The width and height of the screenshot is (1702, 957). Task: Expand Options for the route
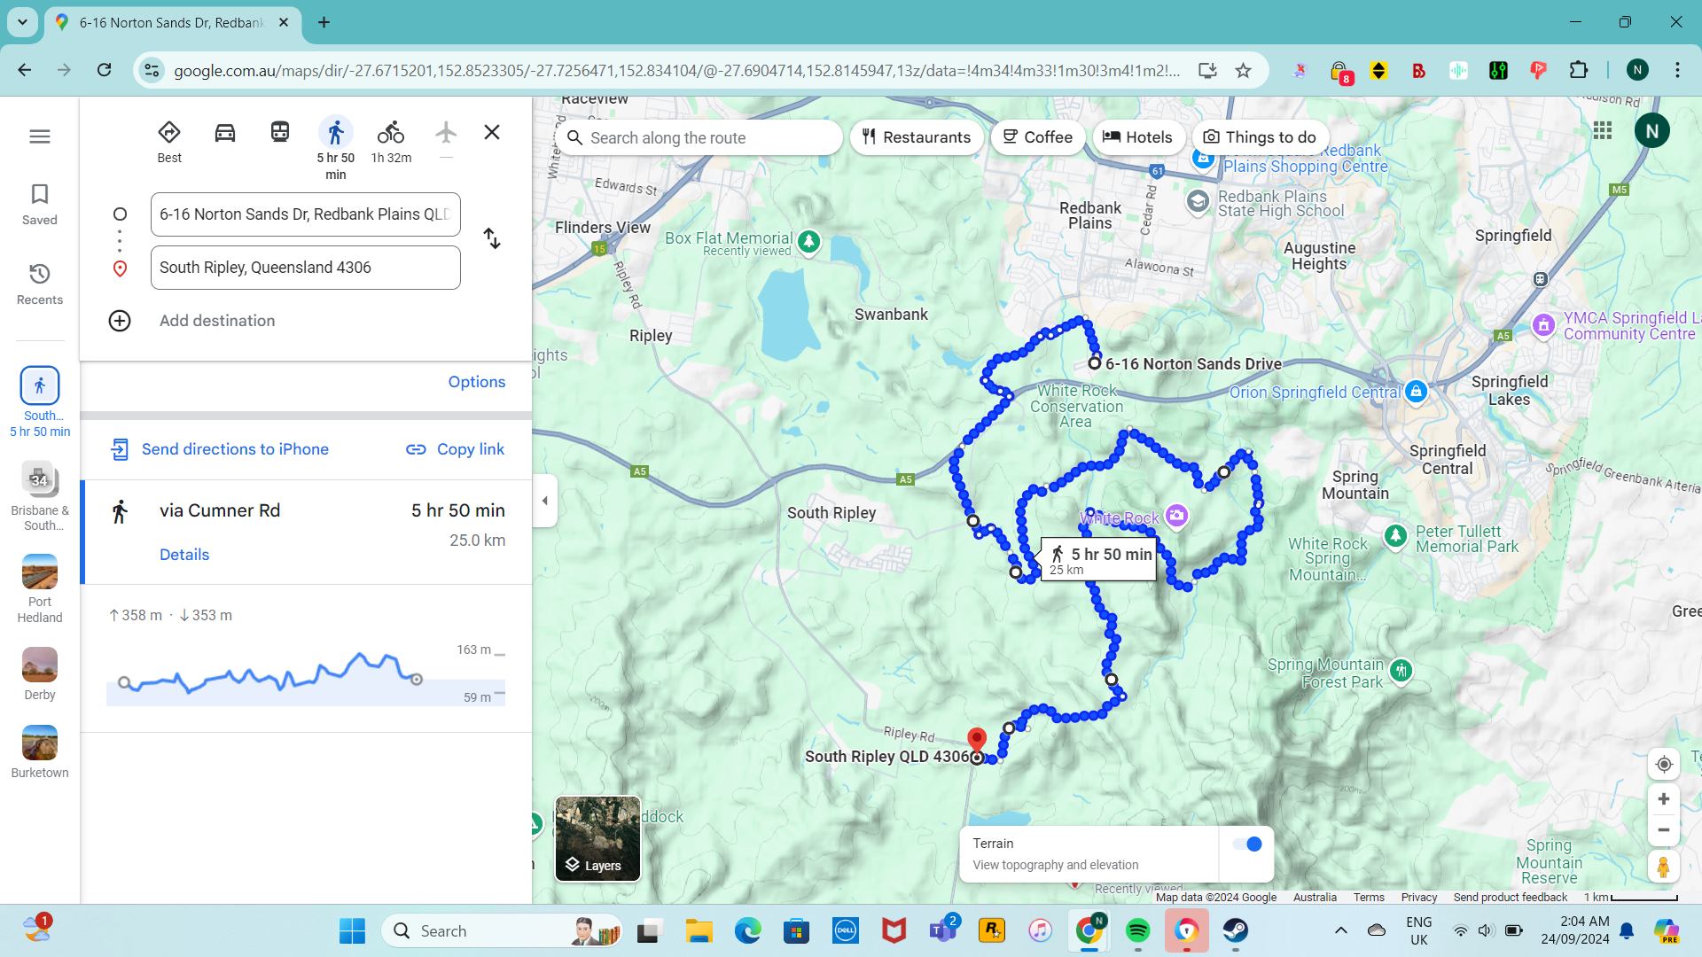tap(477, 382)
